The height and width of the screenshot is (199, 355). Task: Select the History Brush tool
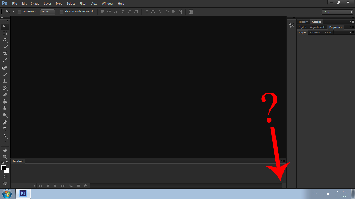point(5,88)
